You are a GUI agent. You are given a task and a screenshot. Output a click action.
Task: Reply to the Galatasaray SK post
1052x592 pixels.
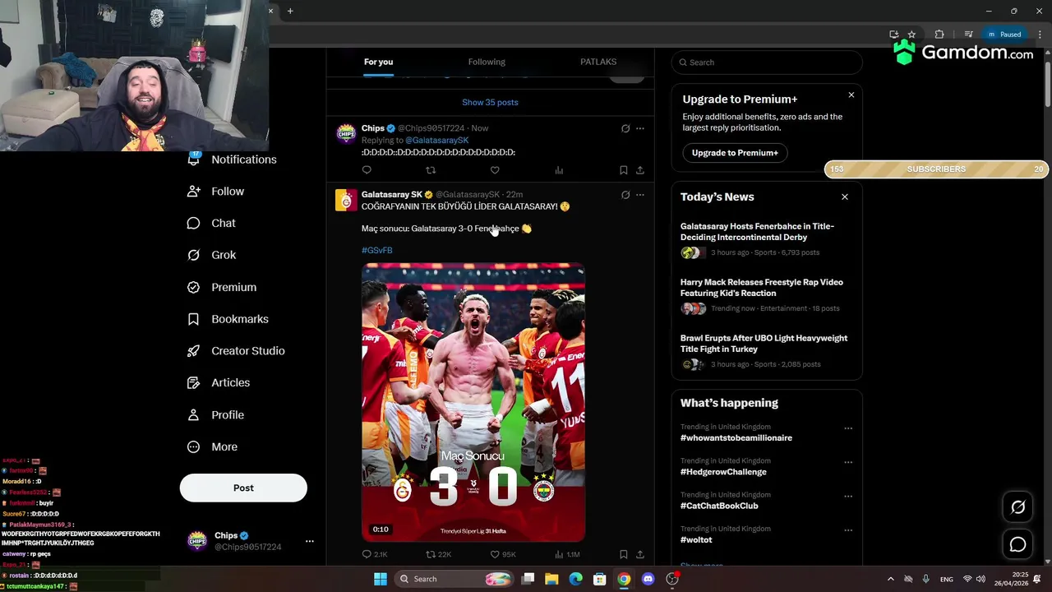pos(374,555)
